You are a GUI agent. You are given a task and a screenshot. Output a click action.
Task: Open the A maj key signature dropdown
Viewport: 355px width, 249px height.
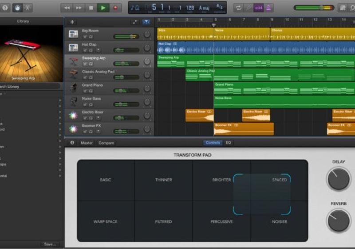pos(205,8)
